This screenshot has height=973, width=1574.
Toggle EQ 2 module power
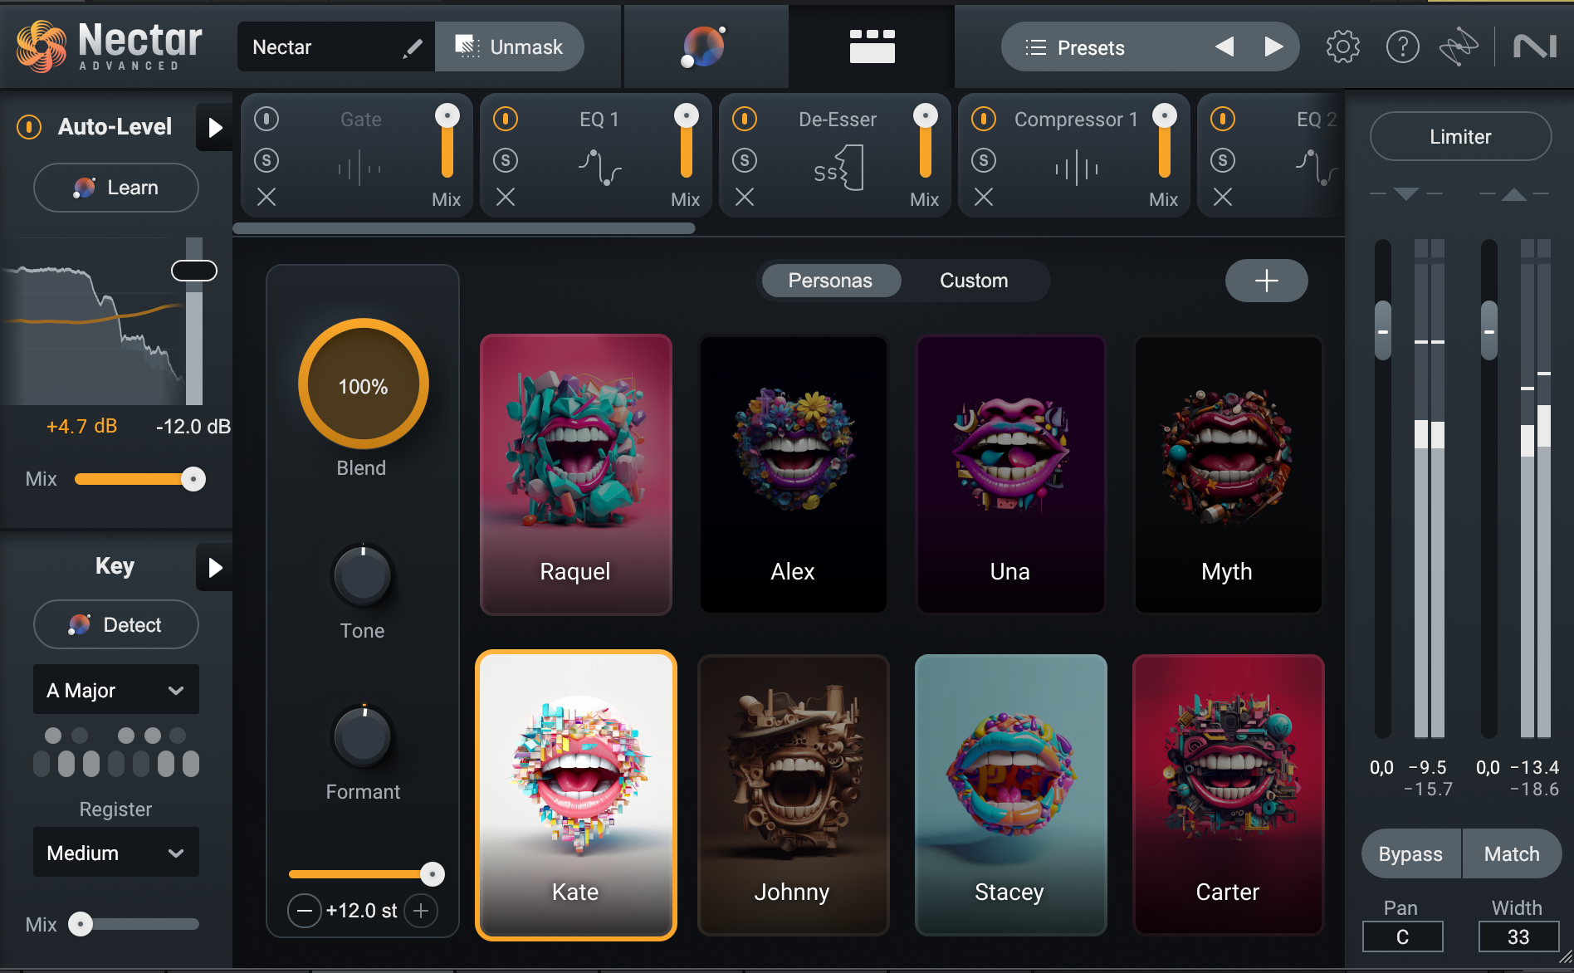[x=1223, y=119]
